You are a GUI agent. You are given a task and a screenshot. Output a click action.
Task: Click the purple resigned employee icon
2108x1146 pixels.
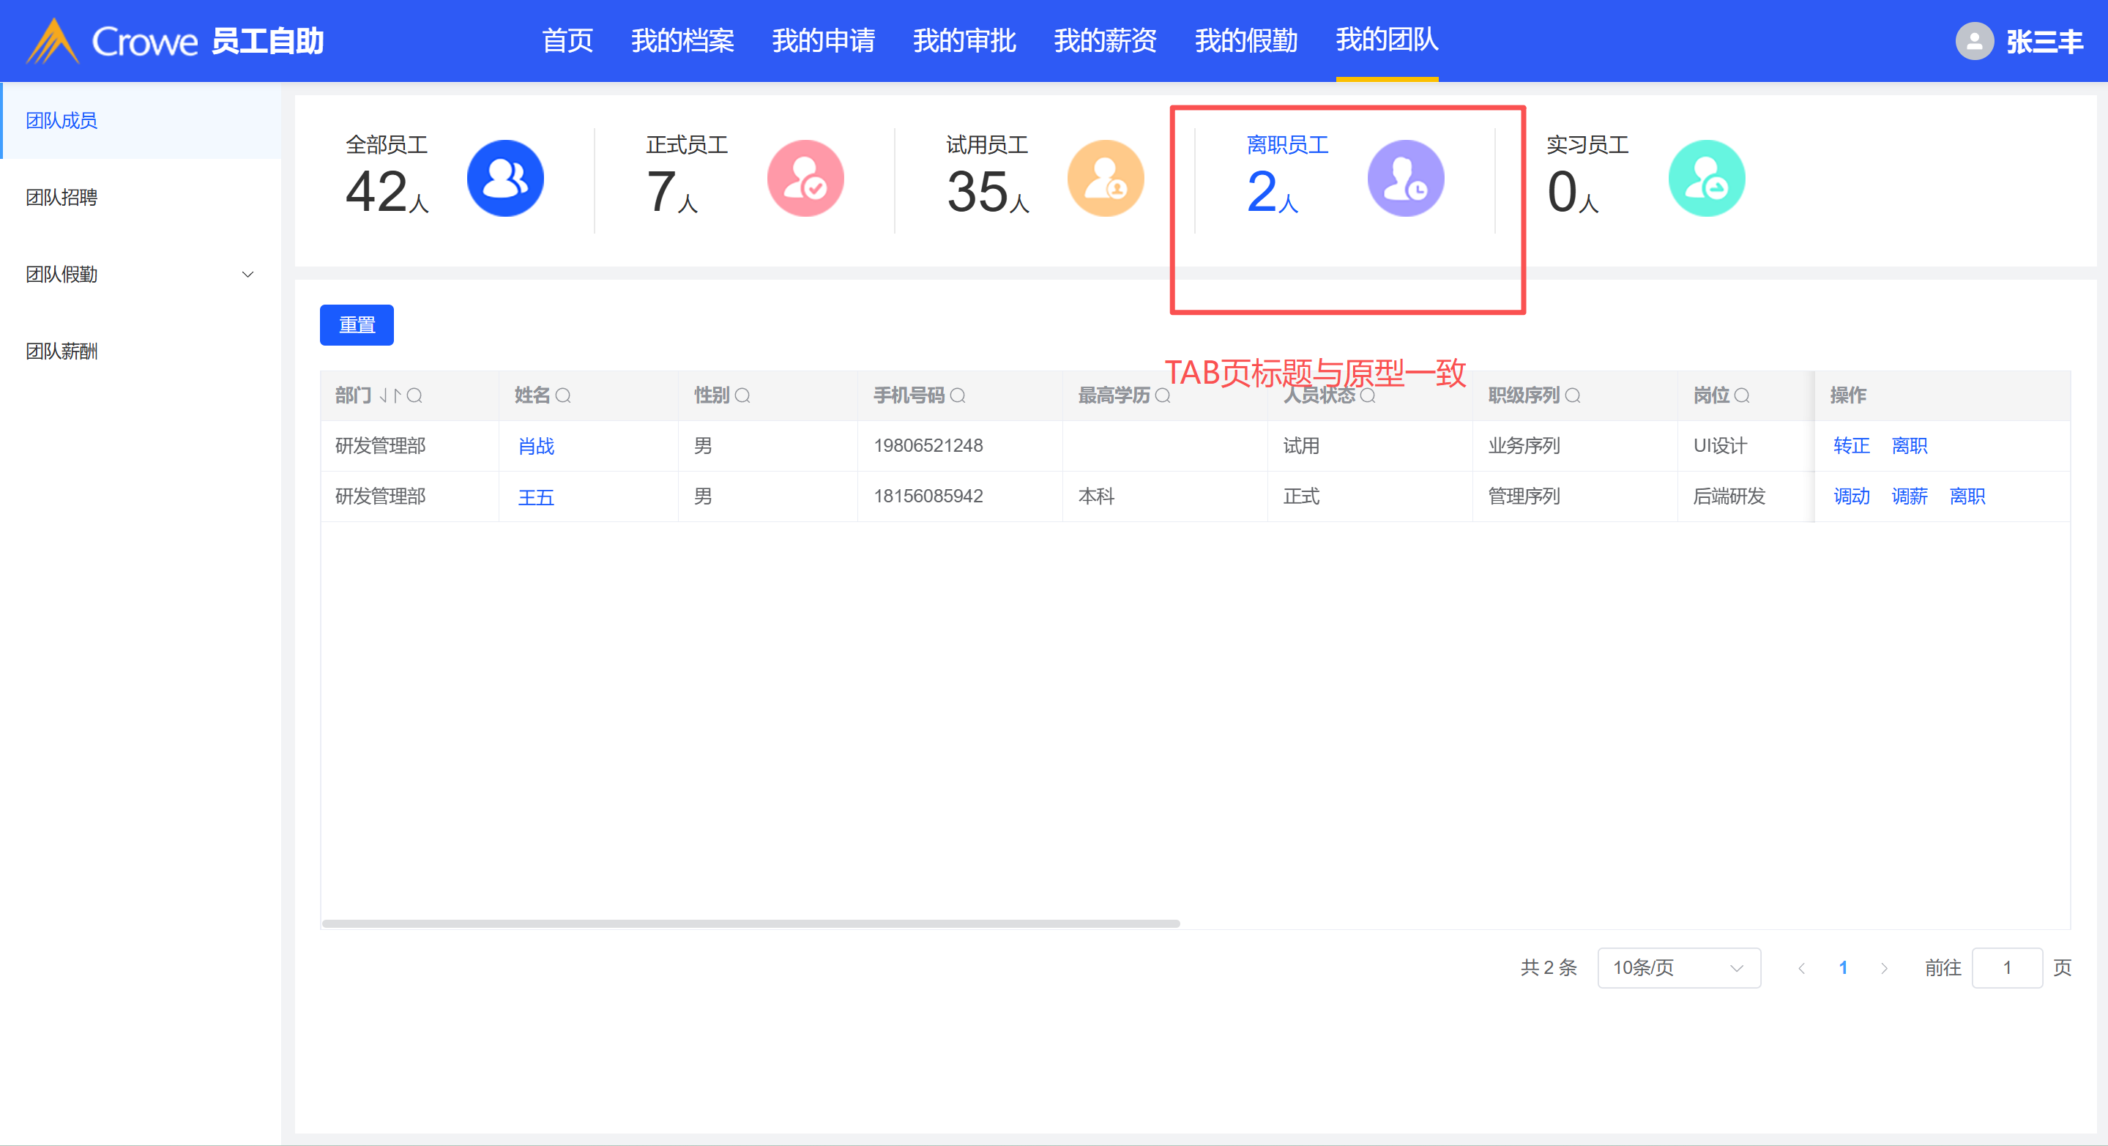[1405, 179]
